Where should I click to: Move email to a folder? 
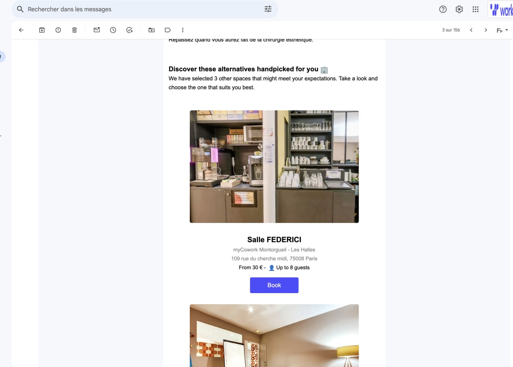pos(151,30)
